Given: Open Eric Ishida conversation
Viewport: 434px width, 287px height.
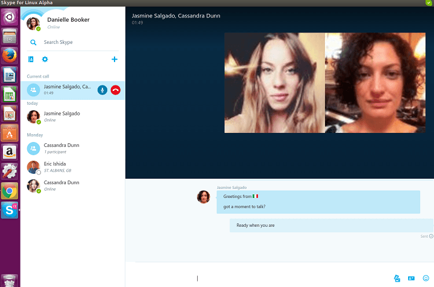Looking at the screenshot, I should pyautogui.click(x=73, y=167).
